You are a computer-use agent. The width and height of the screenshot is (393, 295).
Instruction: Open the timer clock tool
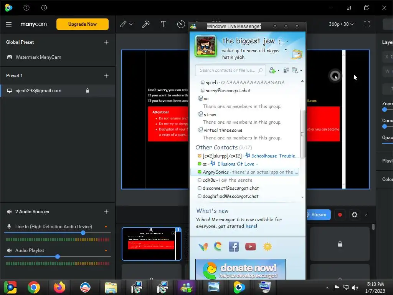click(181, 24)
